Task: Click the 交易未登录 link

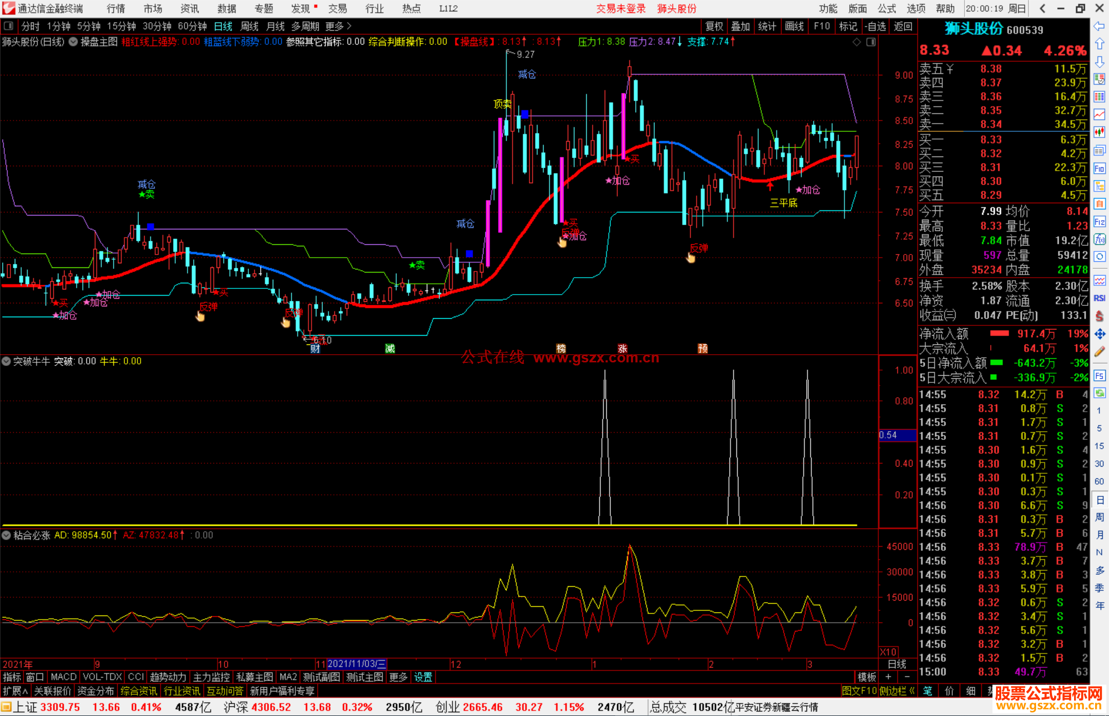Action: point(621,8)
